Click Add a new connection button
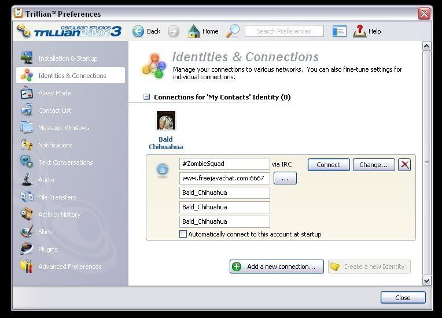Viewport: 442px width, 318px height. pos(277,267)
